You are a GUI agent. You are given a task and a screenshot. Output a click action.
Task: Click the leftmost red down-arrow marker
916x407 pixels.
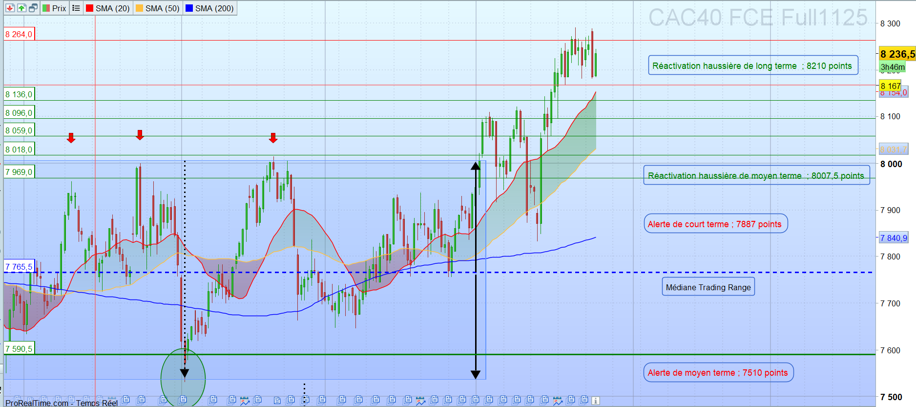coord(71,138)
